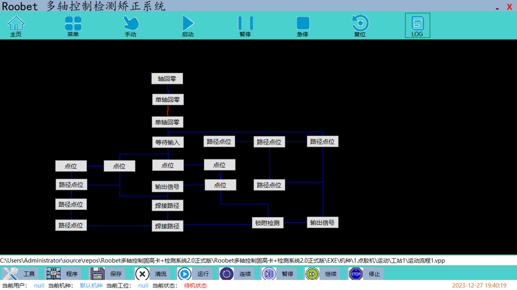Viewport: 517px width, 290px height.
Task: Click the 连续 button label
Action: (245, 274)
